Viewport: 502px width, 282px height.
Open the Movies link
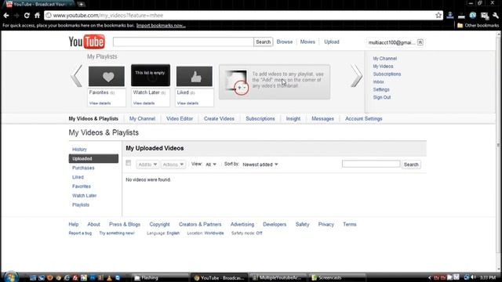point(307,42)
